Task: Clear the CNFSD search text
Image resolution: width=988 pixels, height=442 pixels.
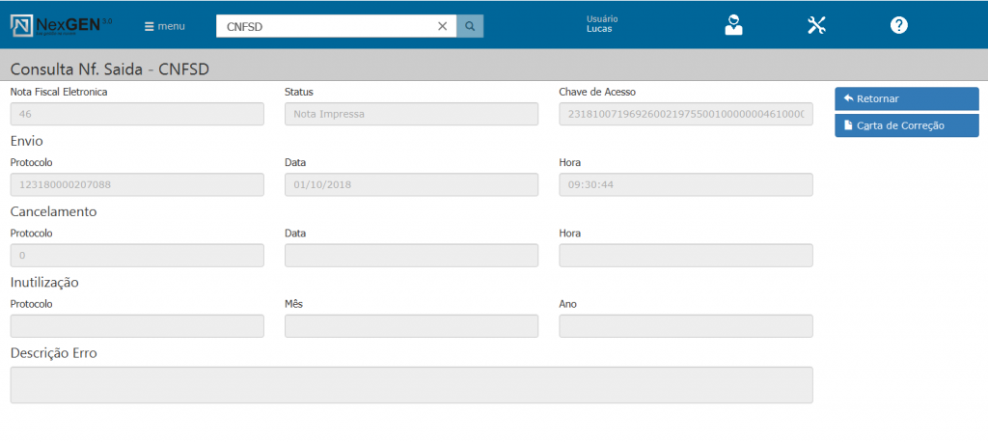Action: pyautogui.click(x=442, y=26)
